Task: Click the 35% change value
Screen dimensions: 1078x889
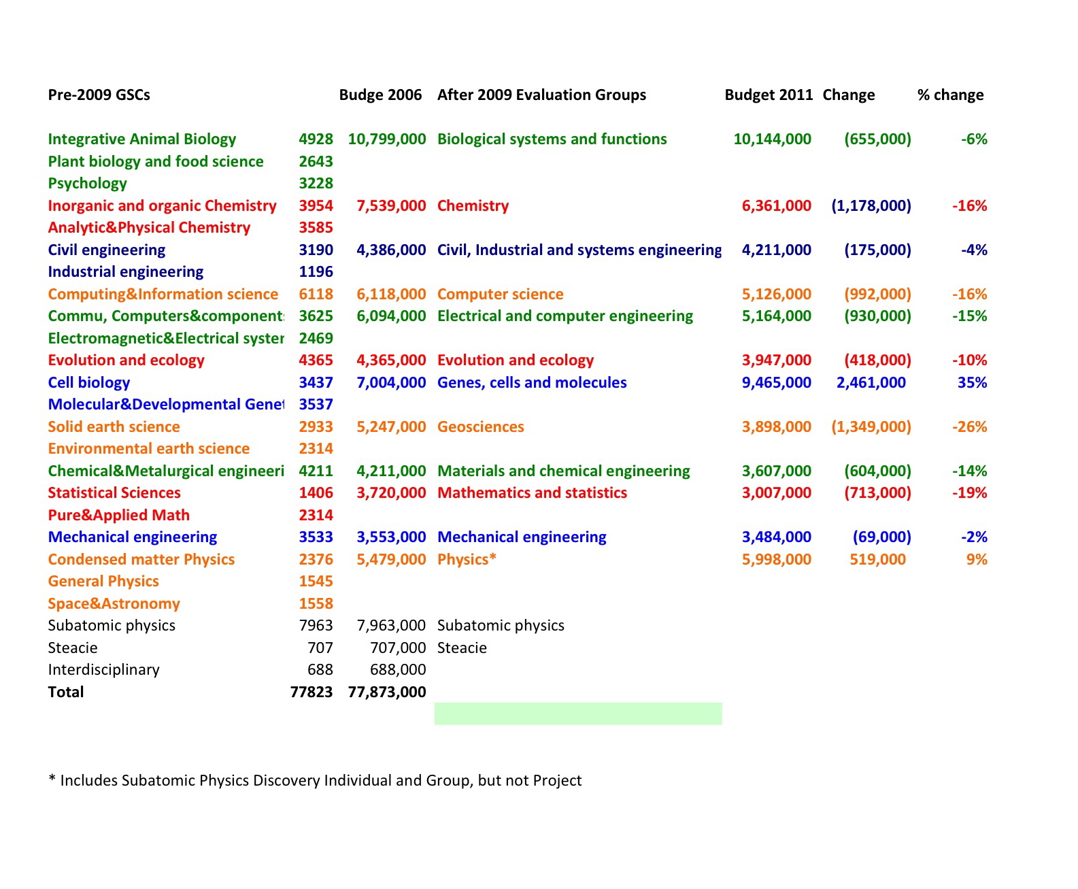Action: coord(972,383)
